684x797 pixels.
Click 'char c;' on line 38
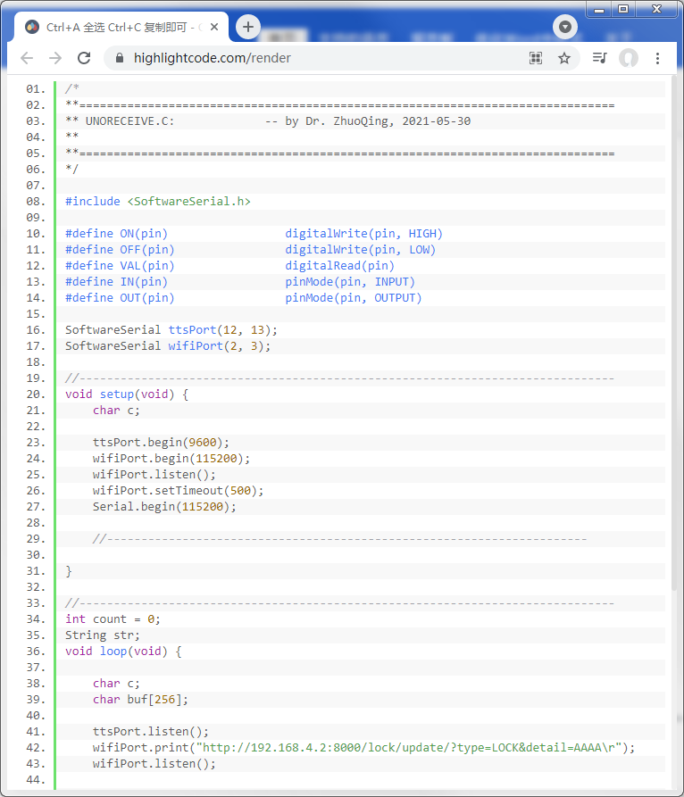tap(116, 683)
